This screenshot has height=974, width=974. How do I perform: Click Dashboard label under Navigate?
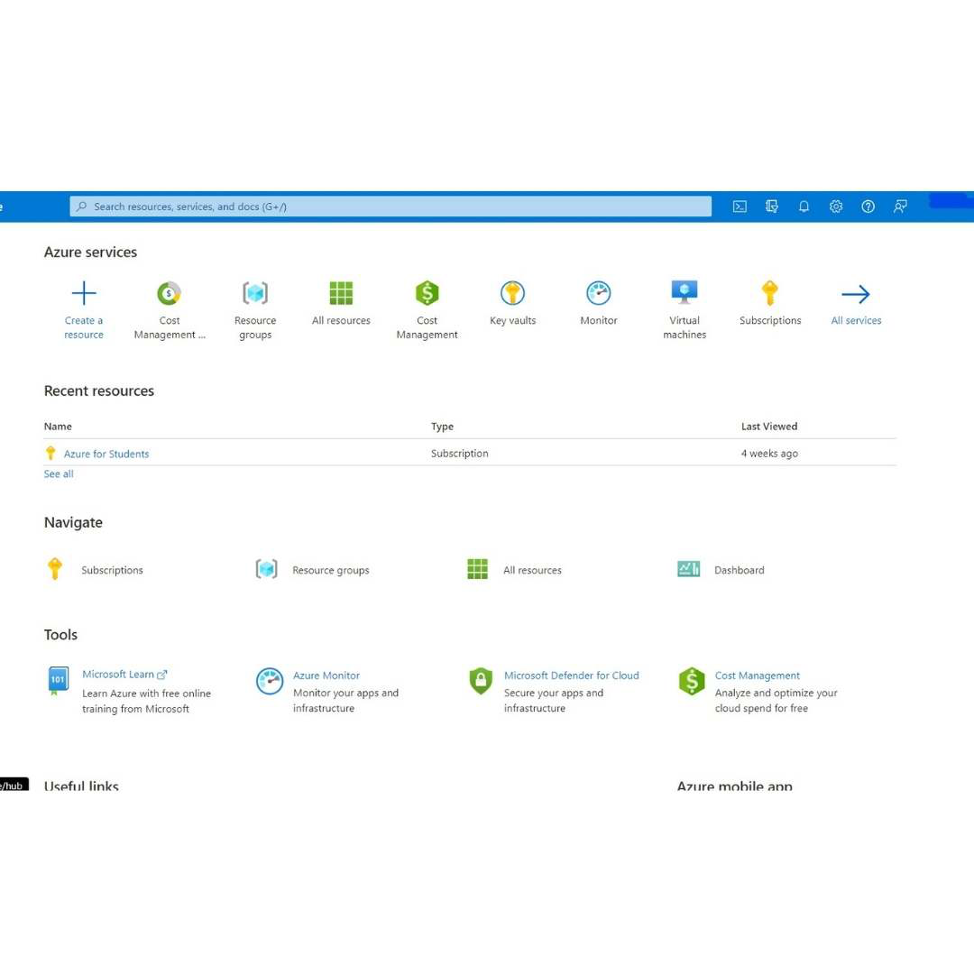740,570
